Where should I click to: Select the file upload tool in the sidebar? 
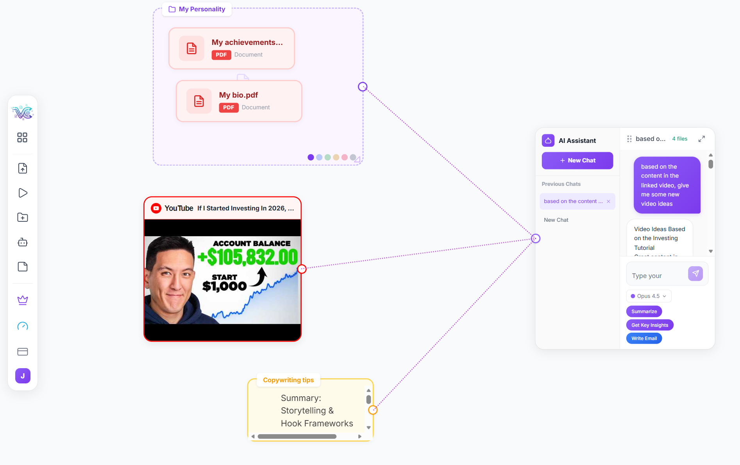click(22, 168)
